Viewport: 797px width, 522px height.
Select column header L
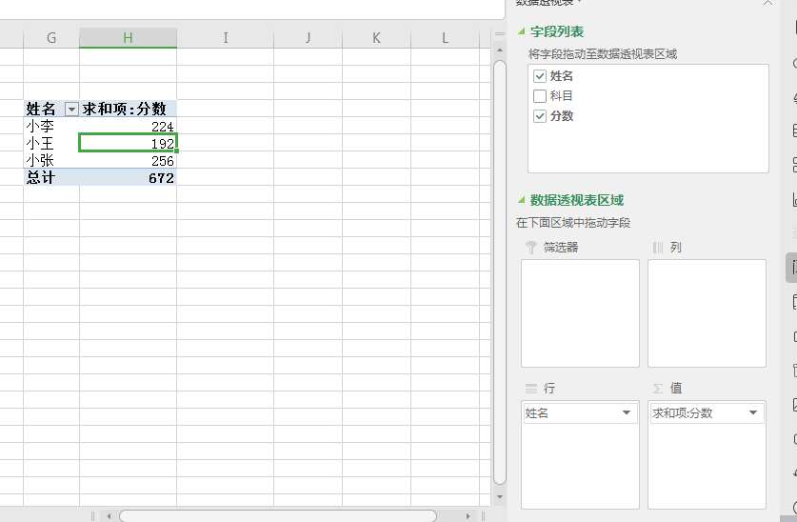445,38
